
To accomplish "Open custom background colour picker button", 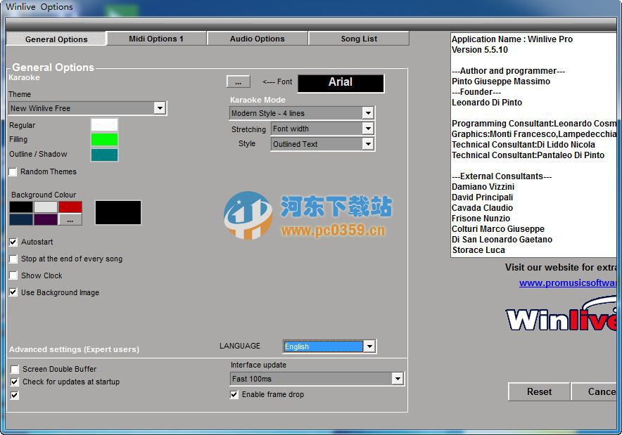I will click(70, 220).
